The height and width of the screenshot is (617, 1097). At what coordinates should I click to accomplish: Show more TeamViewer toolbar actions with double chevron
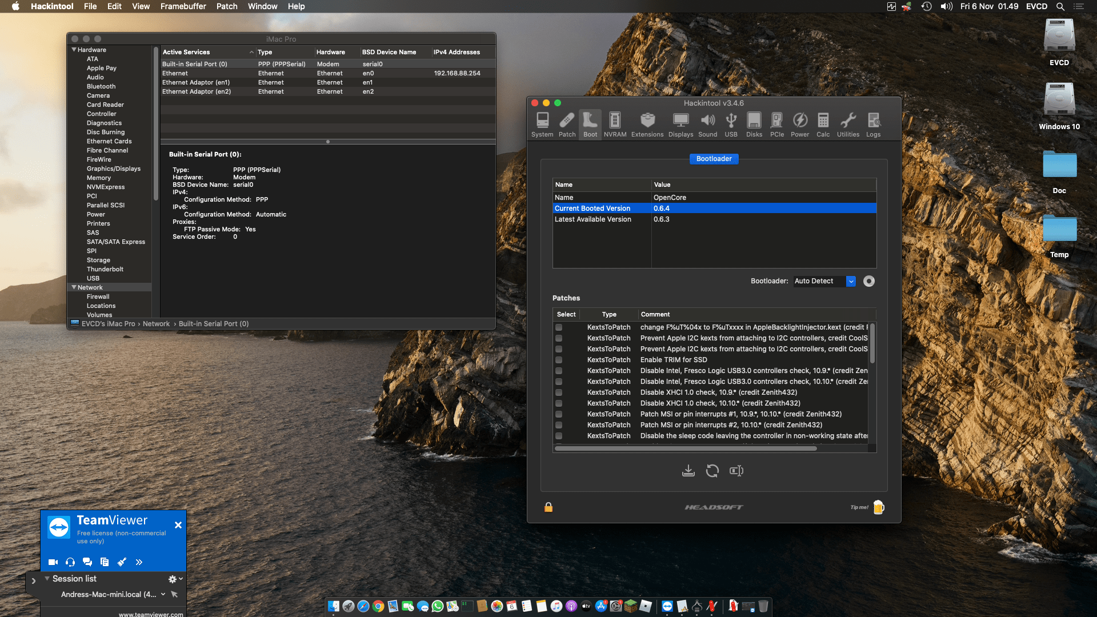139,562
